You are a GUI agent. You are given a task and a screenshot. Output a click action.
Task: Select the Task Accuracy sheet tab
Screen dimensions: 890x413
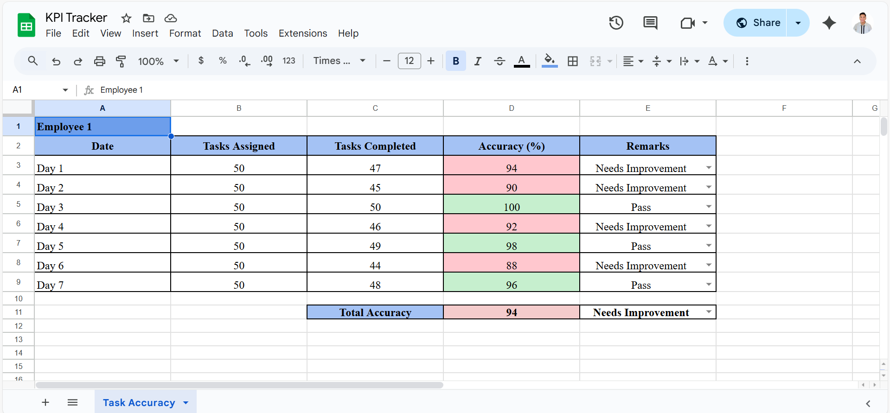point(139,402)
